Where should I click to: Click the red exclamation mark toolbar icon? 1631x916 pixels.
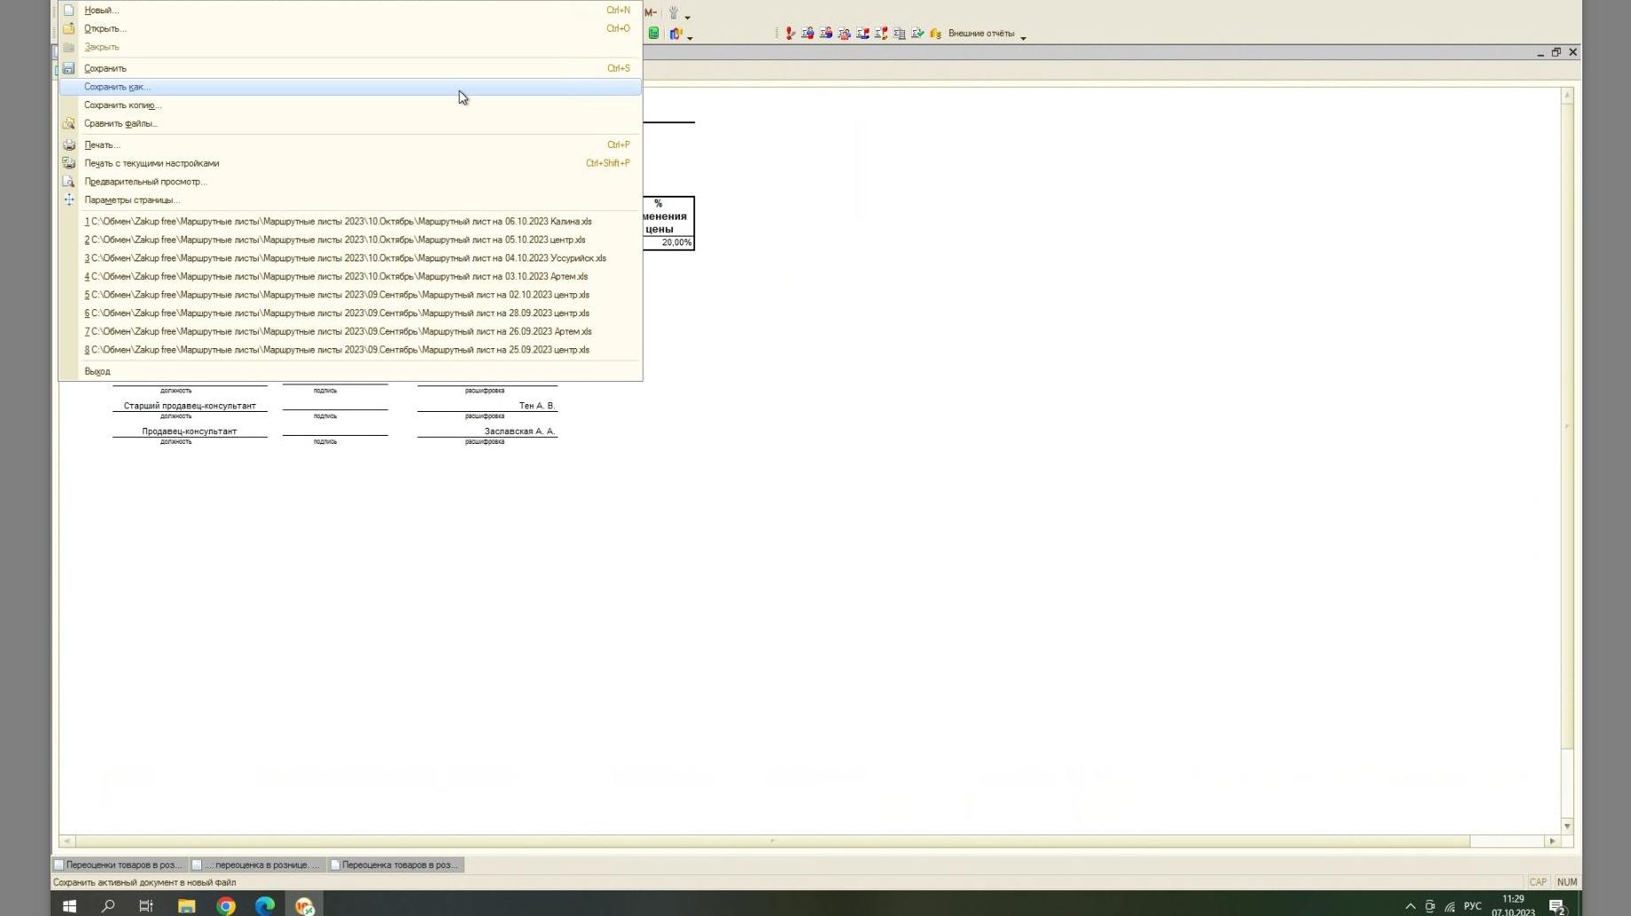[790, 34]
